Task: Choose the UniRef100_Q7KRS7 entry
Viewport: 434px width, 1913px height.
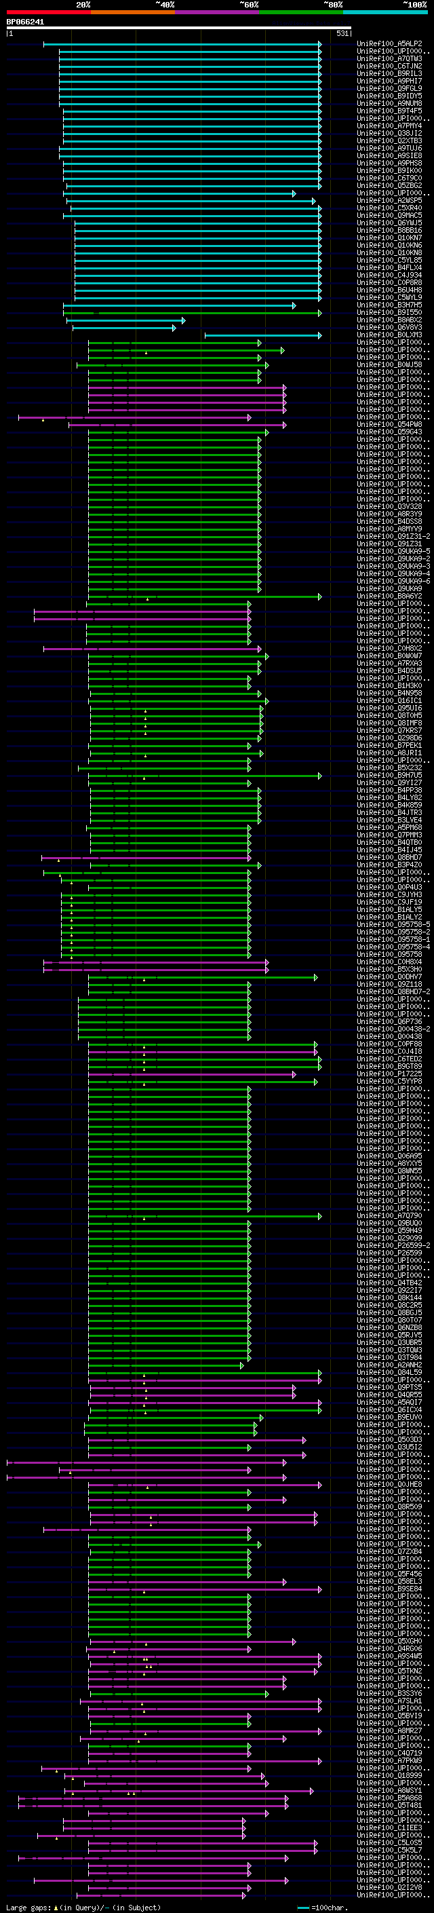Action: 389,732
